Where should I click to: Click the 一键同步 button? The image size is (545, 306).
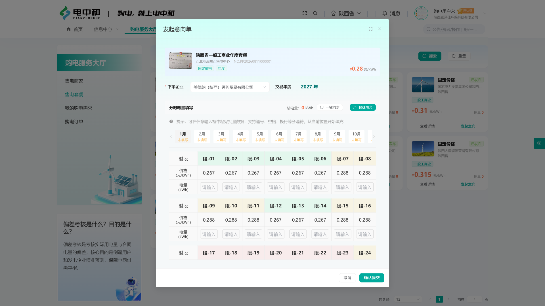pos(330,107)
